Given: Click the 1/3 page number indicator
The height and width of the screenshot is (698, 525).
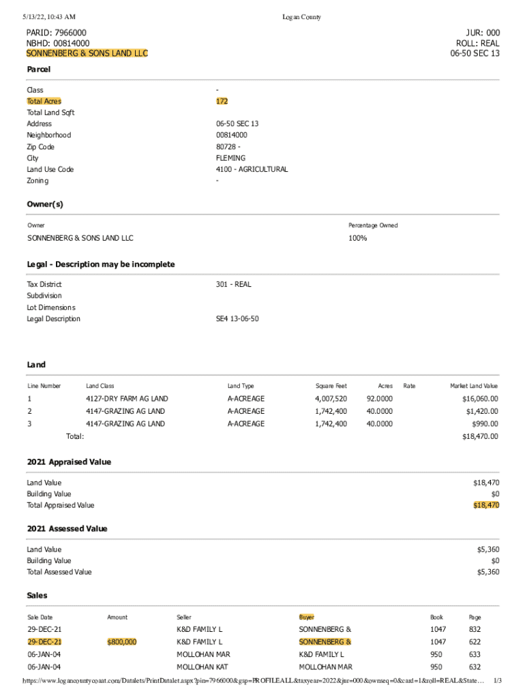Looking at the screenshot, I should pyautogui.click(x=497, y=681).
